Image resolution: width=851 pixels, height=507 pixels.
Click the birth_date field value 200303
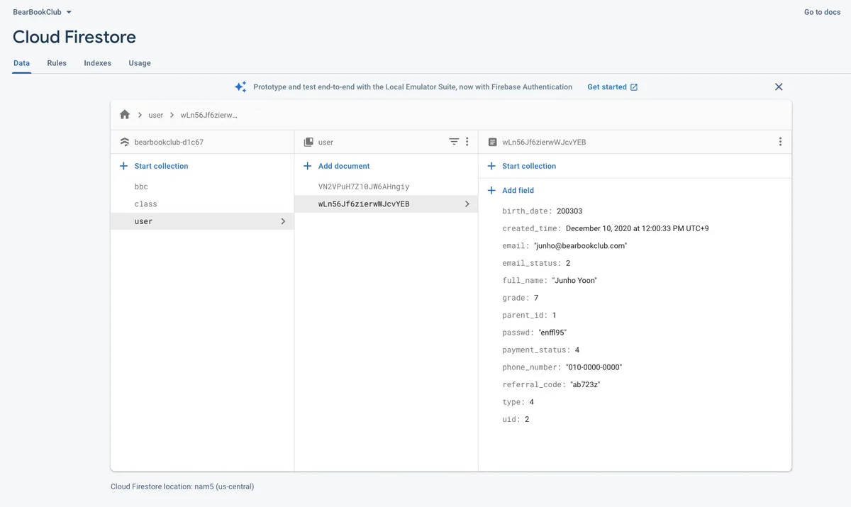(x=569, y=211)
